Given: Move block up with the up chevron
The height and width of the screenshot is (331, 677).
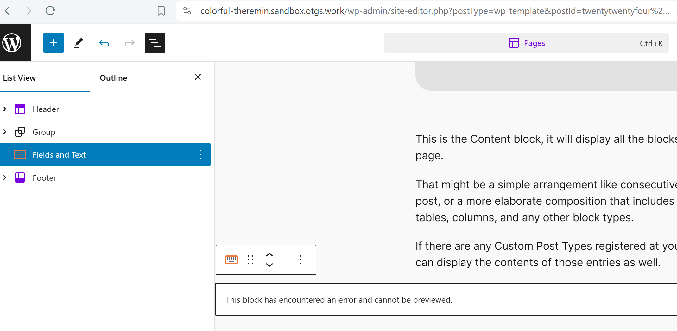Looking at the screenshot, I should tap(269, 255).
